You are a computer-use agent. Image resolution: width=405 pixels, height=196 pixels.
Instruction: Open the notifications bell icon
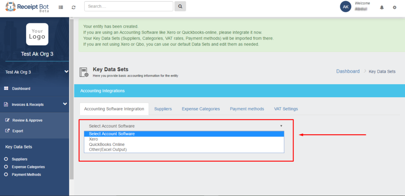click(x=382, y=8)
